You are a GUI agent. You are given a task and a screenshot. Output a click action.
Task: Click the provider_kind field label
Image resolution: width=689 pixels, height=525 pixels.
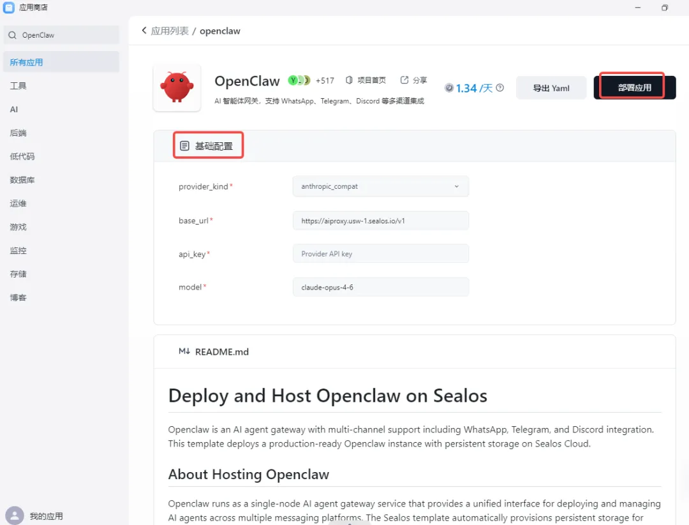pyautogui.click(x=204, y=186)
